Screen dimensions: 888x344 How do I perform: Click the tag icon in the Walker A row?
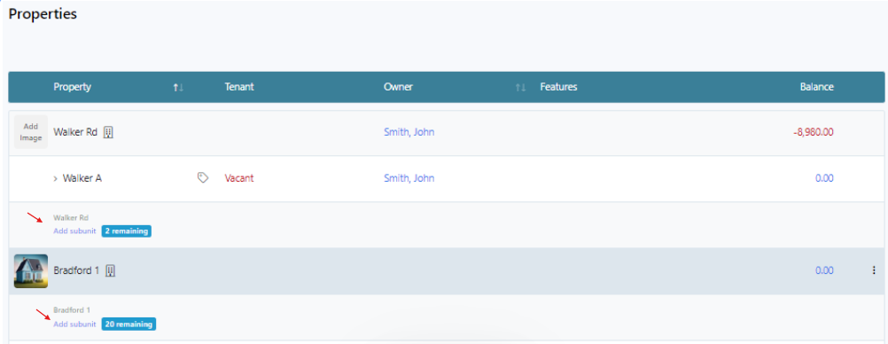point(203,178)
